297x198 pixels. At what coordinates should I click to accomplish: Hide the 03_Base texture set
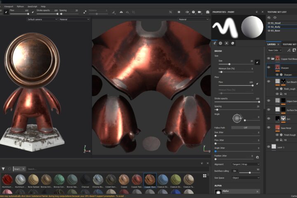[x=269, y=31]
